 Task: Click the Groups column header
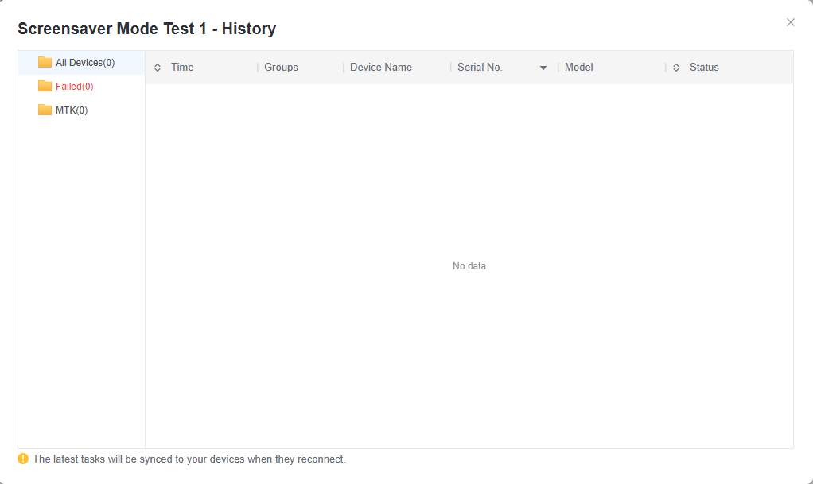281,68
